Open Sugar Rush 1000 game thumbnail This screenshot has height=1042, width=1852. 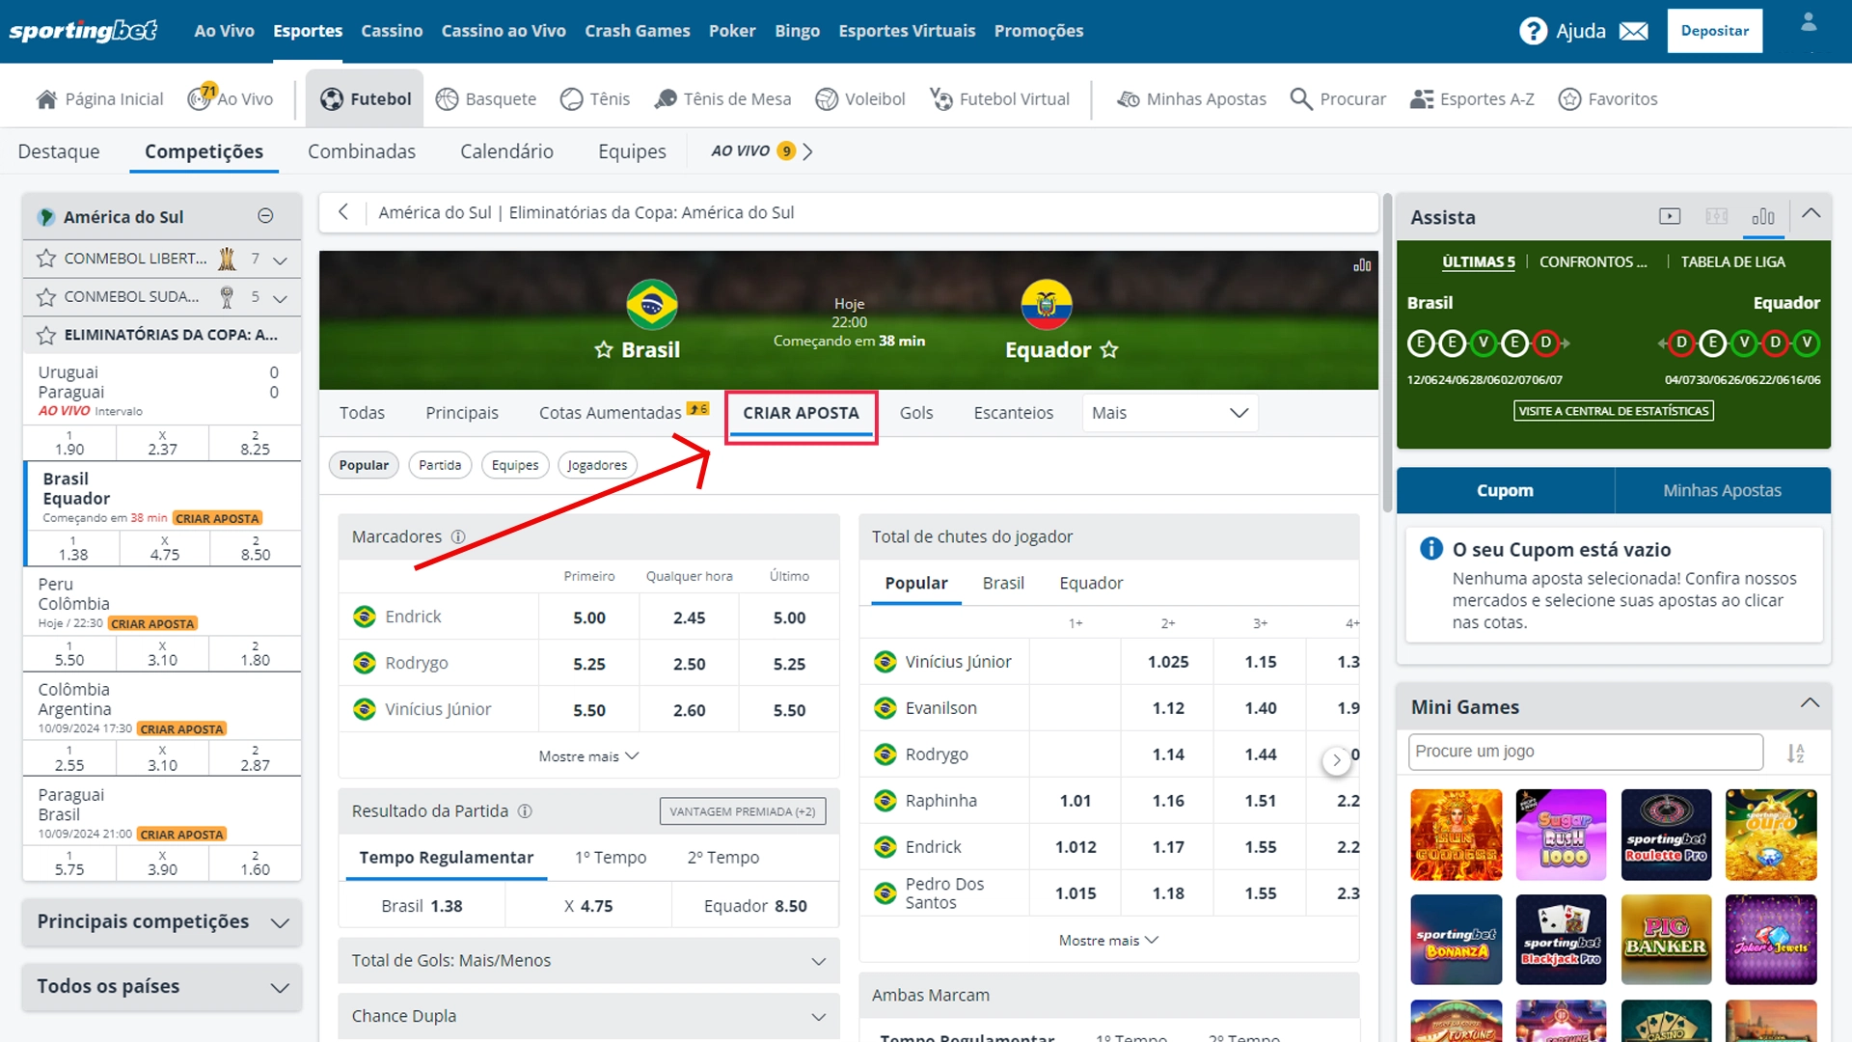click(1561, 835)
